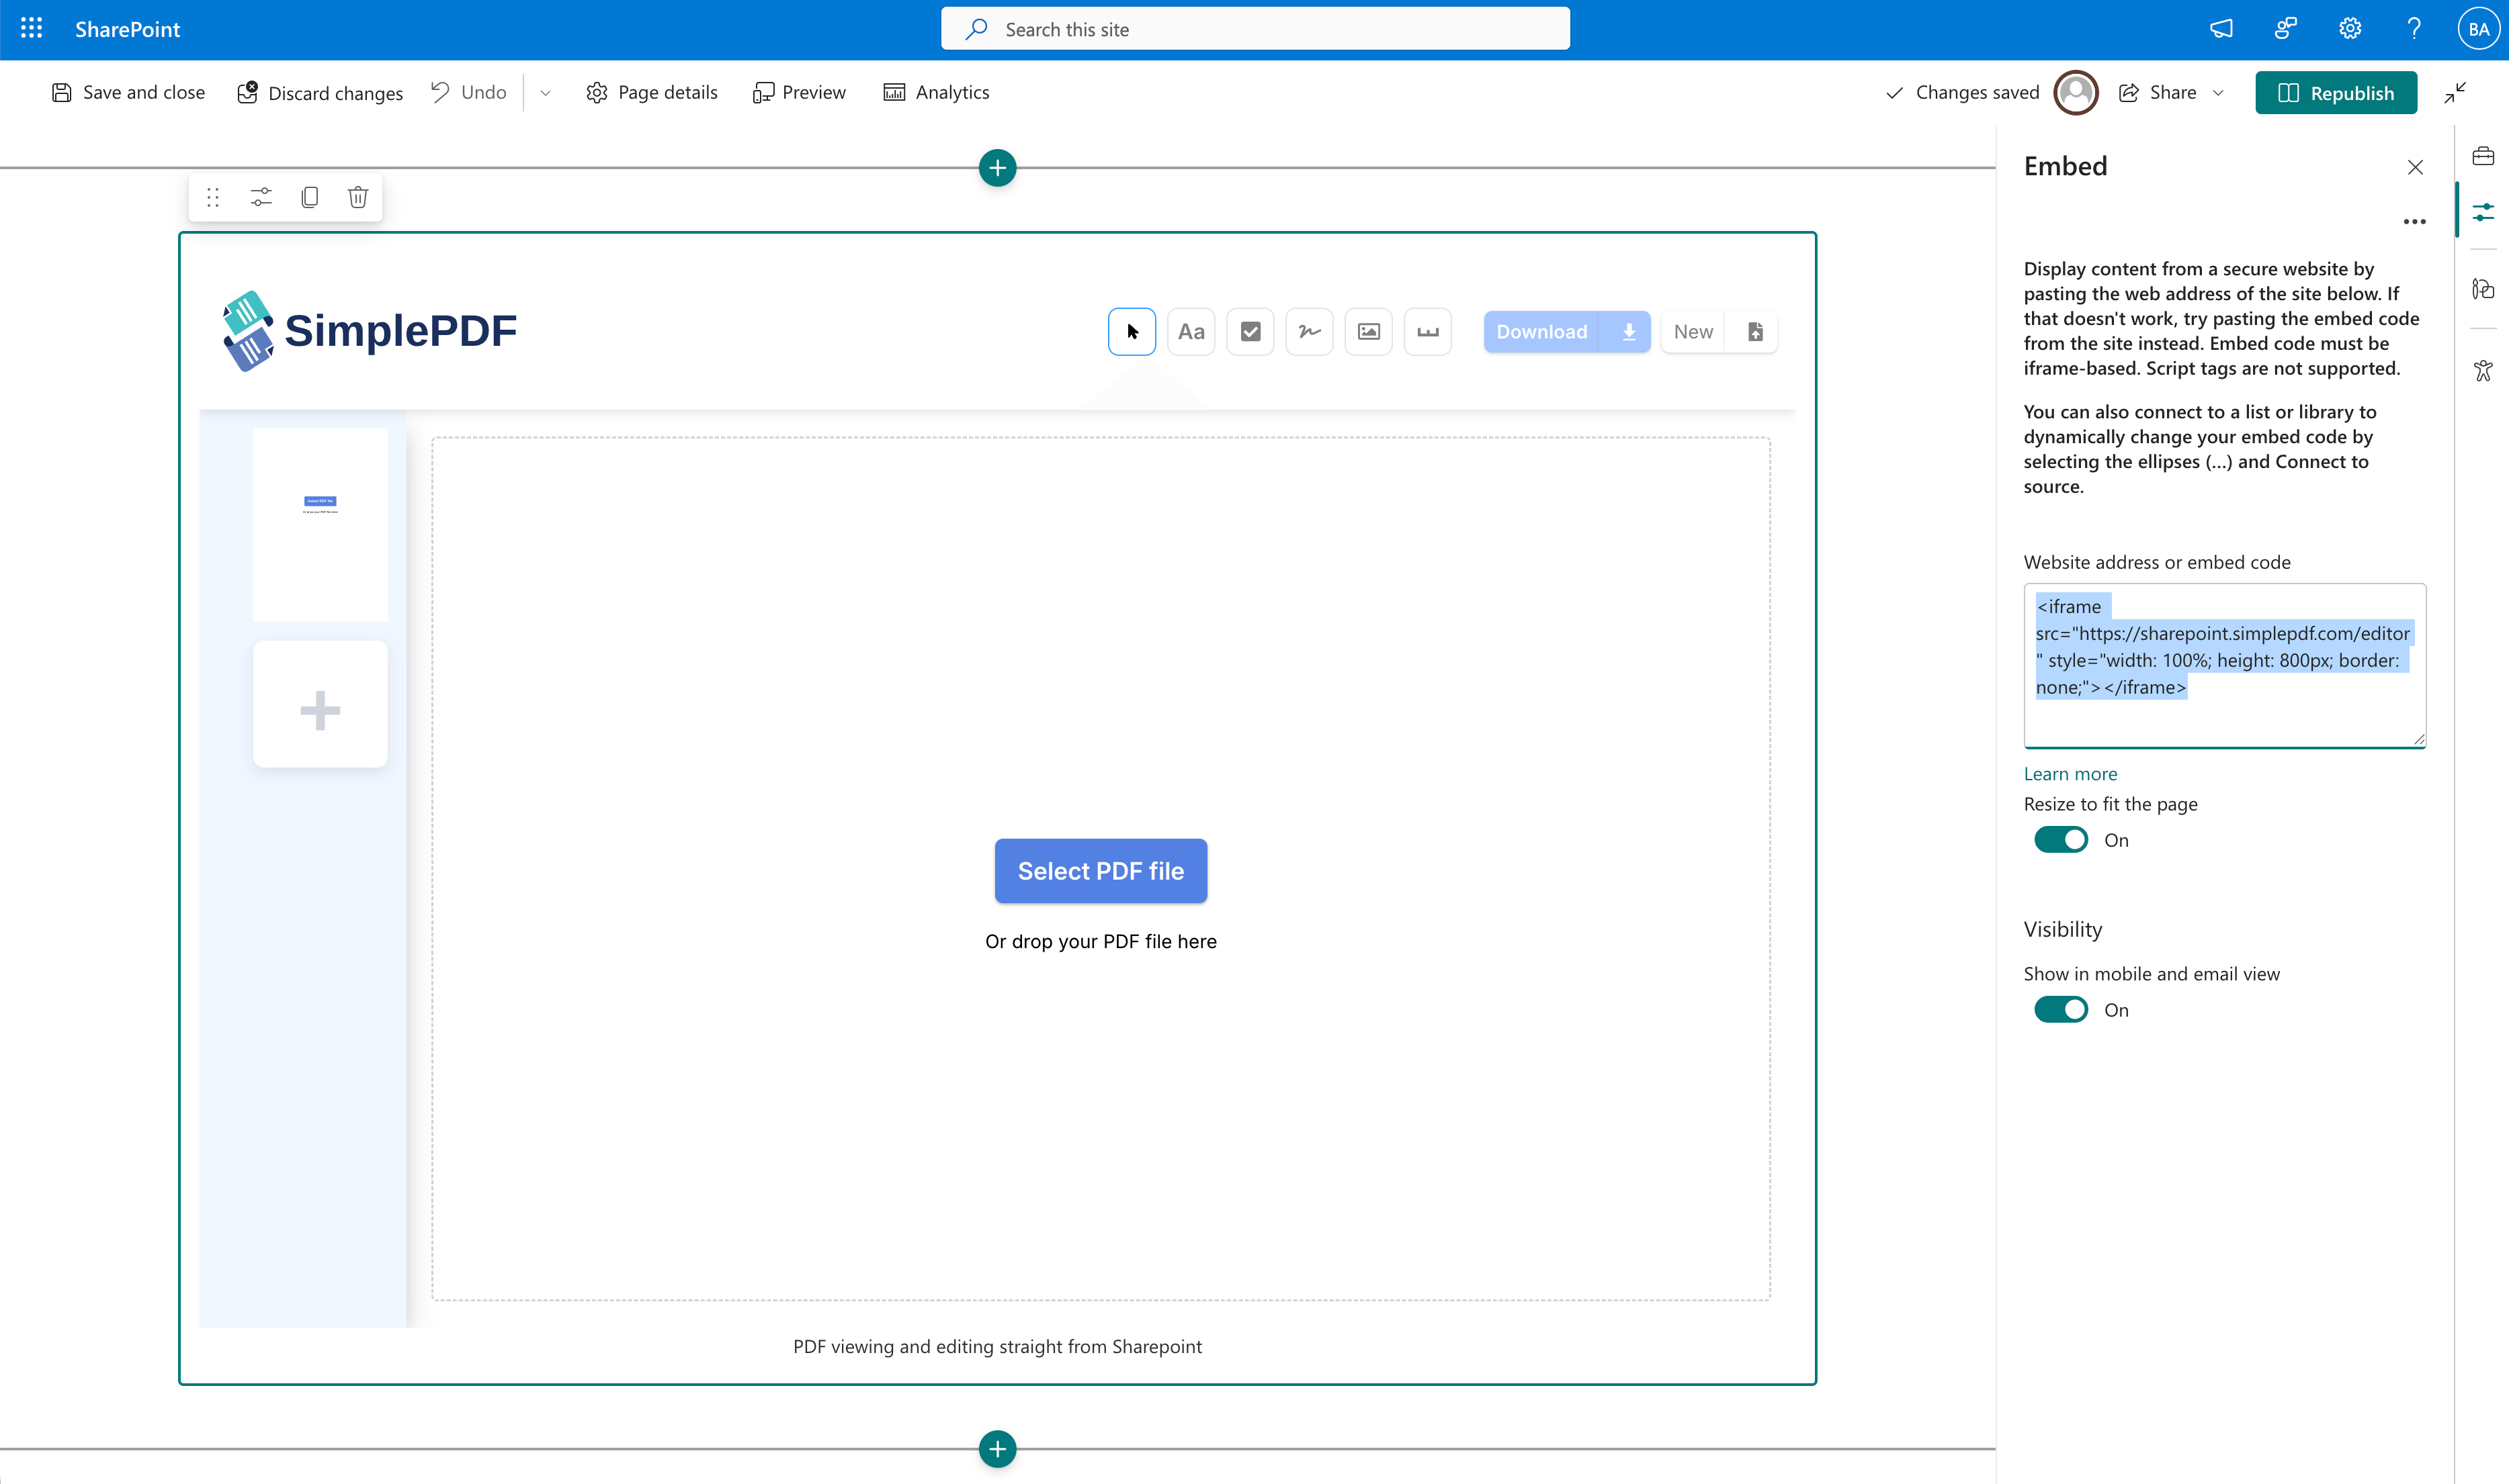Turn off Resize to fit the page
Screen dimensions: 2509x1484
pyautogui.click(x=2060, y=839)
